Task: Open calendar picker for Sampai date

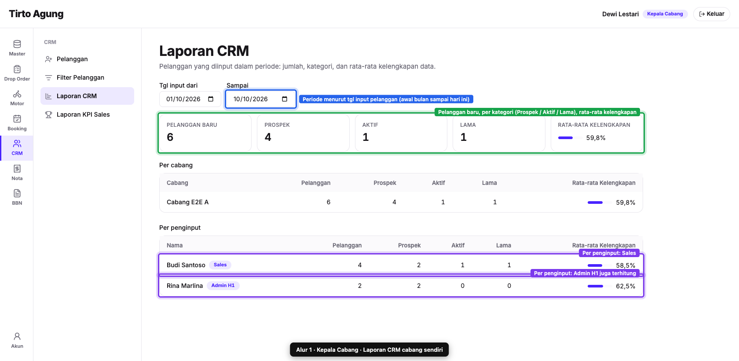Action: [285, 99]
